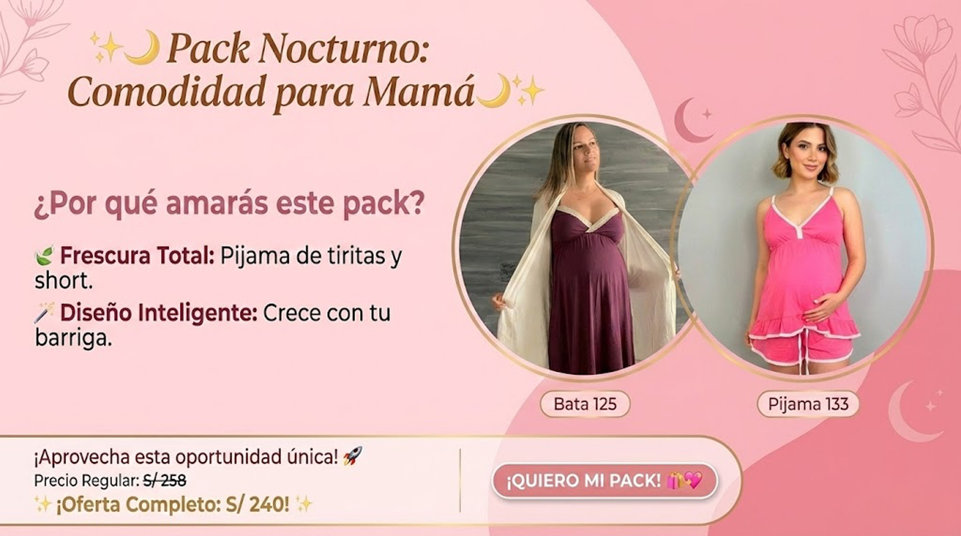Click the ¿Por qué amarás este pack? heading
Viewport: 961px width, 536px height.
[x=229, y=205]
